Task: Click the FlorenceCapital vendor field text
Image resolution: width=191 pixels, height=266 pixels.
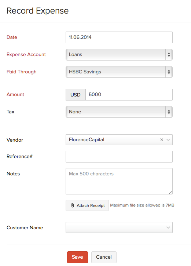Action: coord(87,140)
